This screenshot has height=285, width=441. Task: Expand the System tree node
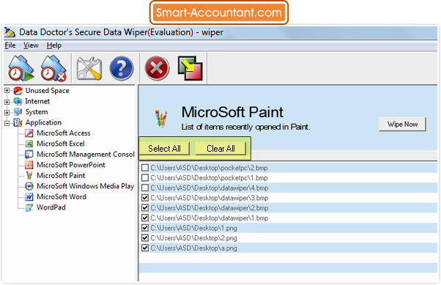coord(7,112)
